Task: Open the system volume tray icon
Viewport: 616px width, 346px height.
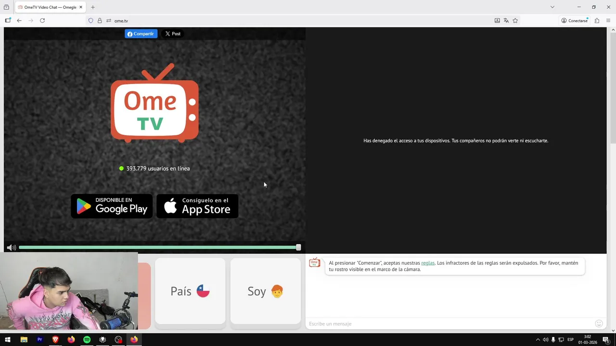Action: 546,340
